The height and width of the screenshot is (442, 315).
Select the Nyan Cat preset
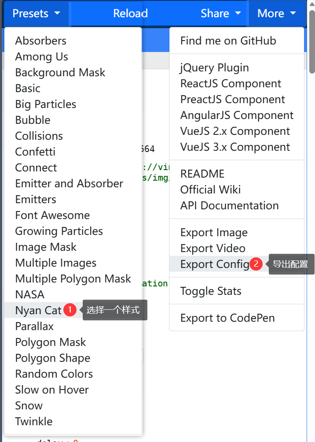click(x=38, y=310)
